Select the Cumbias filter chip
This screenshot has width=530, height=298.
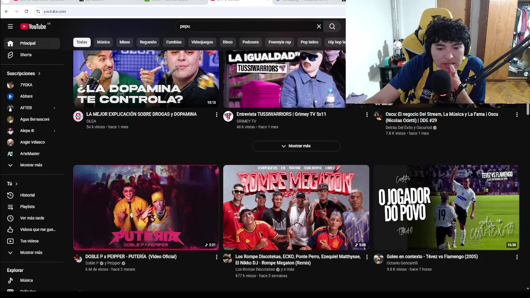pyautogui.click(x=174, y=42)
